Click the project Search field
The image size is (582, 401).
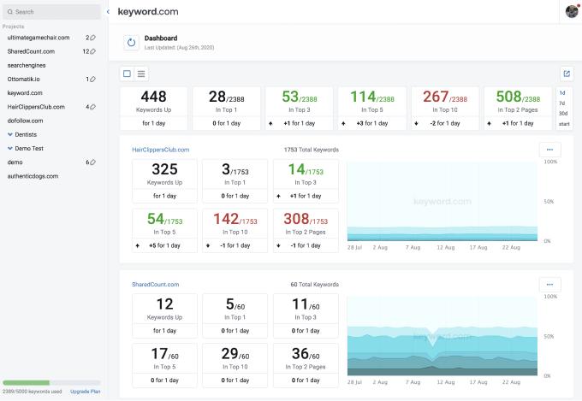51,12
